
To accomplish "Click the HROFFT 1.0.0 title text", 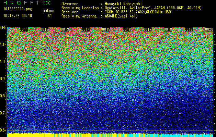I will 27,3.
